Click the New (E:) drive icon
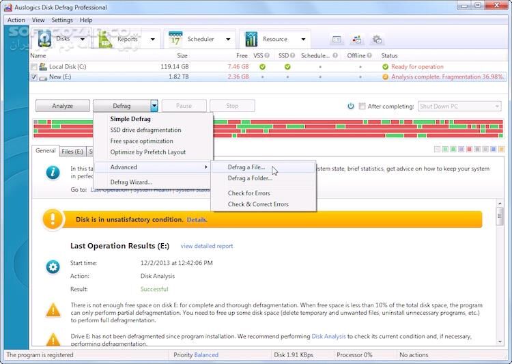This screenshot has height=364, width=512. click(x=43, y=78)
